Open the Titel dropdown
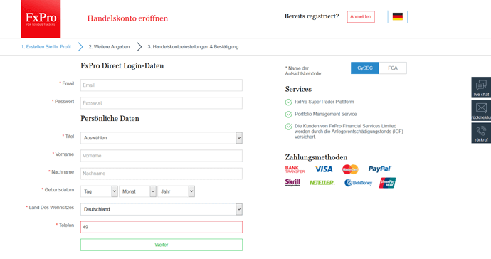Viewport: 491px width, 259px height. 162,138
